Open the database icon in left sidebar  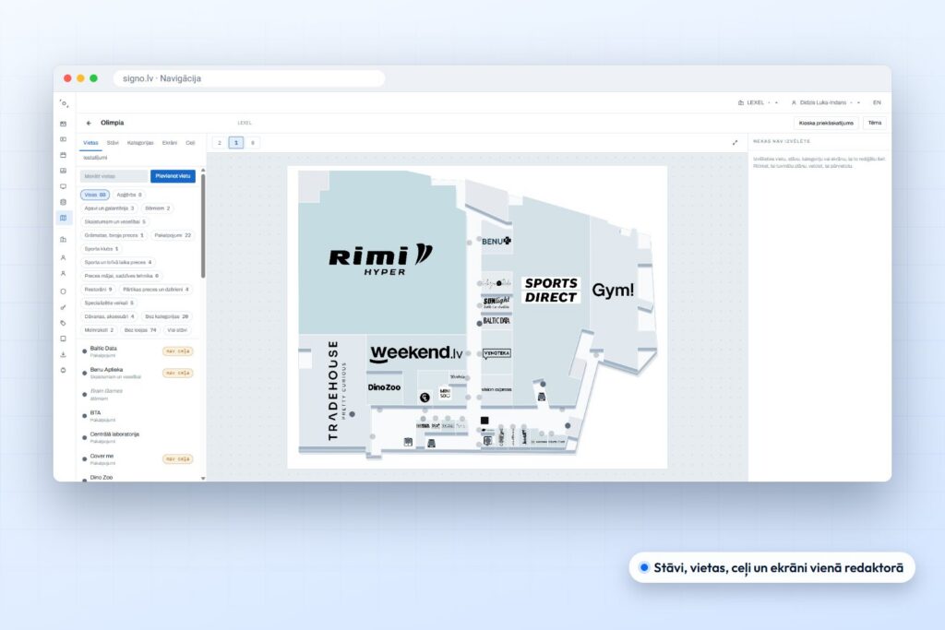coord(64,202)
